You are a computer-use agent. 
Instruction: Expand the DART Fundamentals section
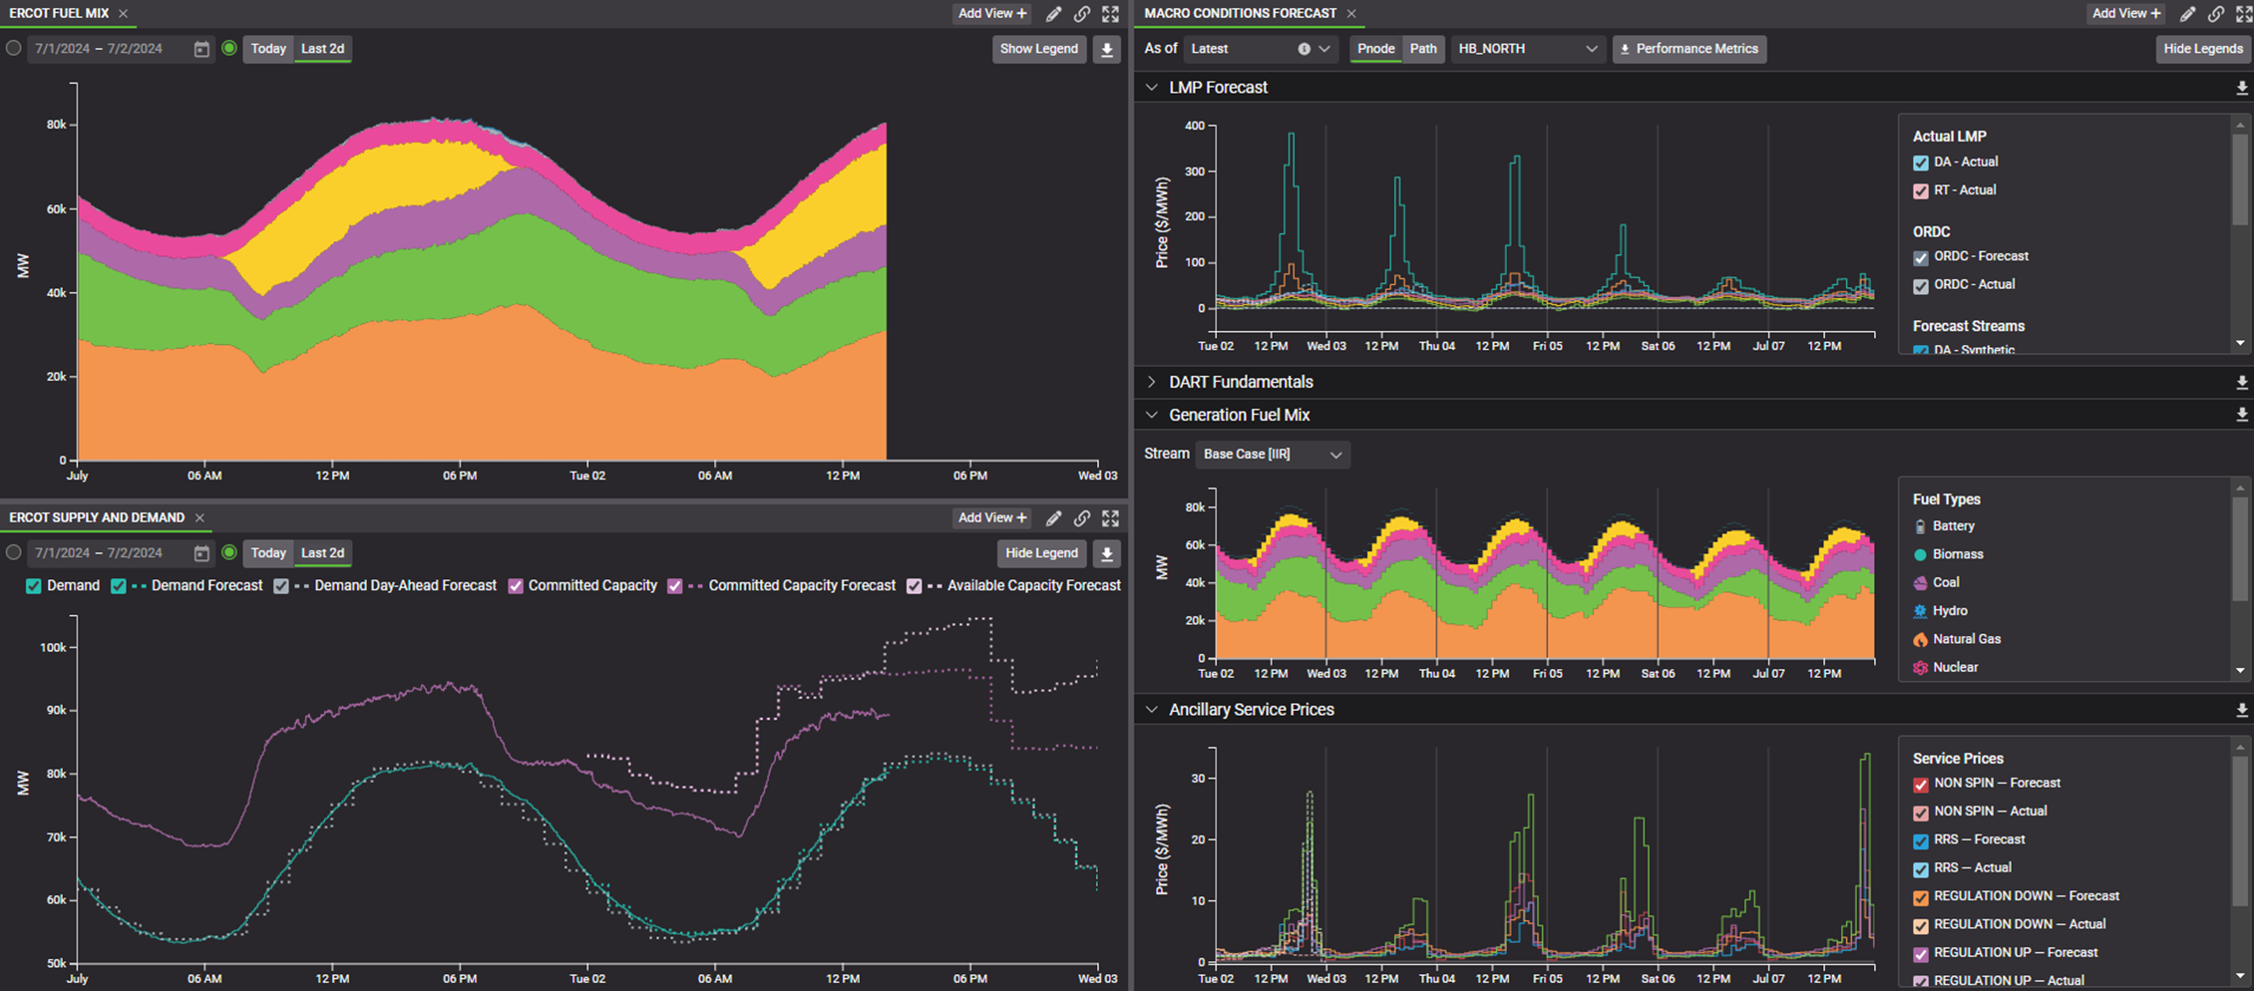tap(1152, 382)
